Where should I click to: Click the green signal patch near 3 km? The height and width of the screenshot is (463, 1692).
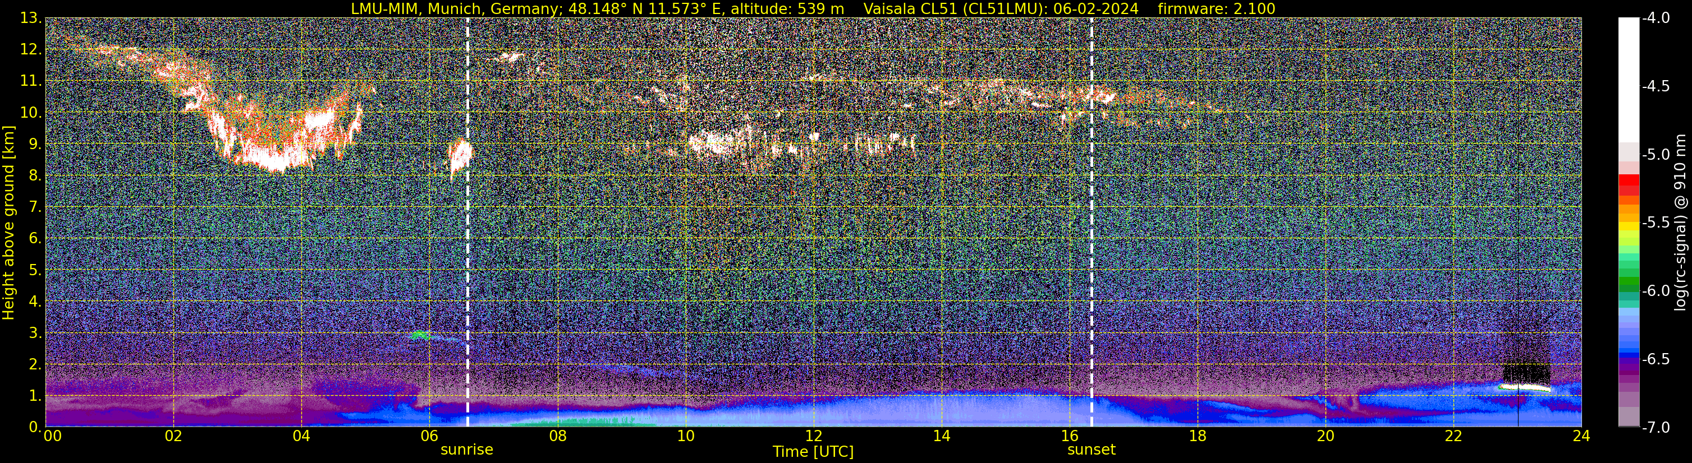coord(420,335)
